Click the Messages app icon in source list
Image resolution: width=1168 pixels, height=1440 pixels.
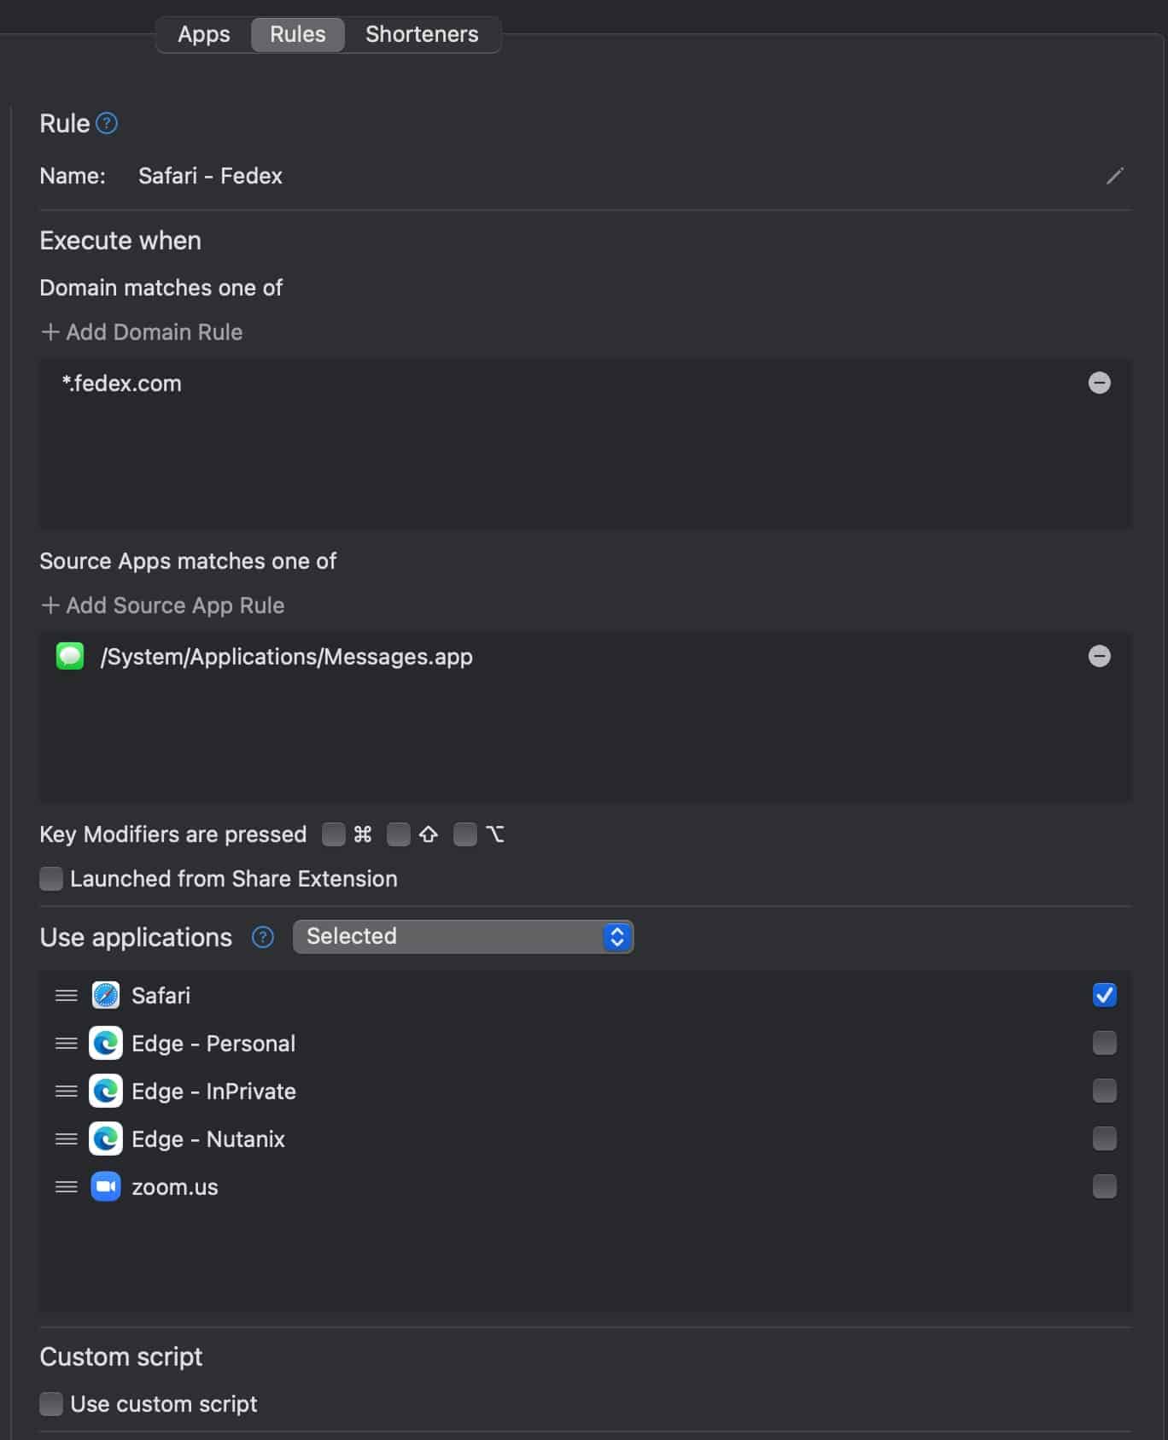coord(70,656)
